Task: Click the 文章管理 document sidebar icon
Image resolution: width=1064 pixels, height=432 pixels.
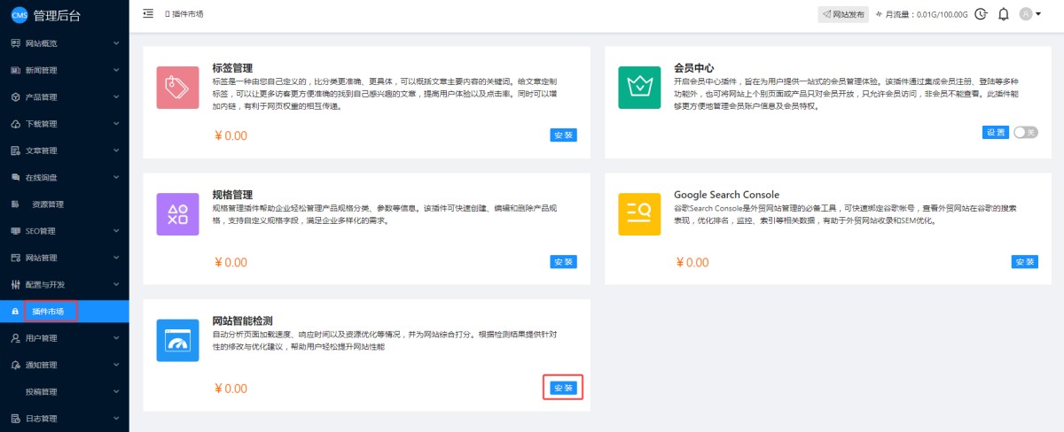Action: click(15, 150)
